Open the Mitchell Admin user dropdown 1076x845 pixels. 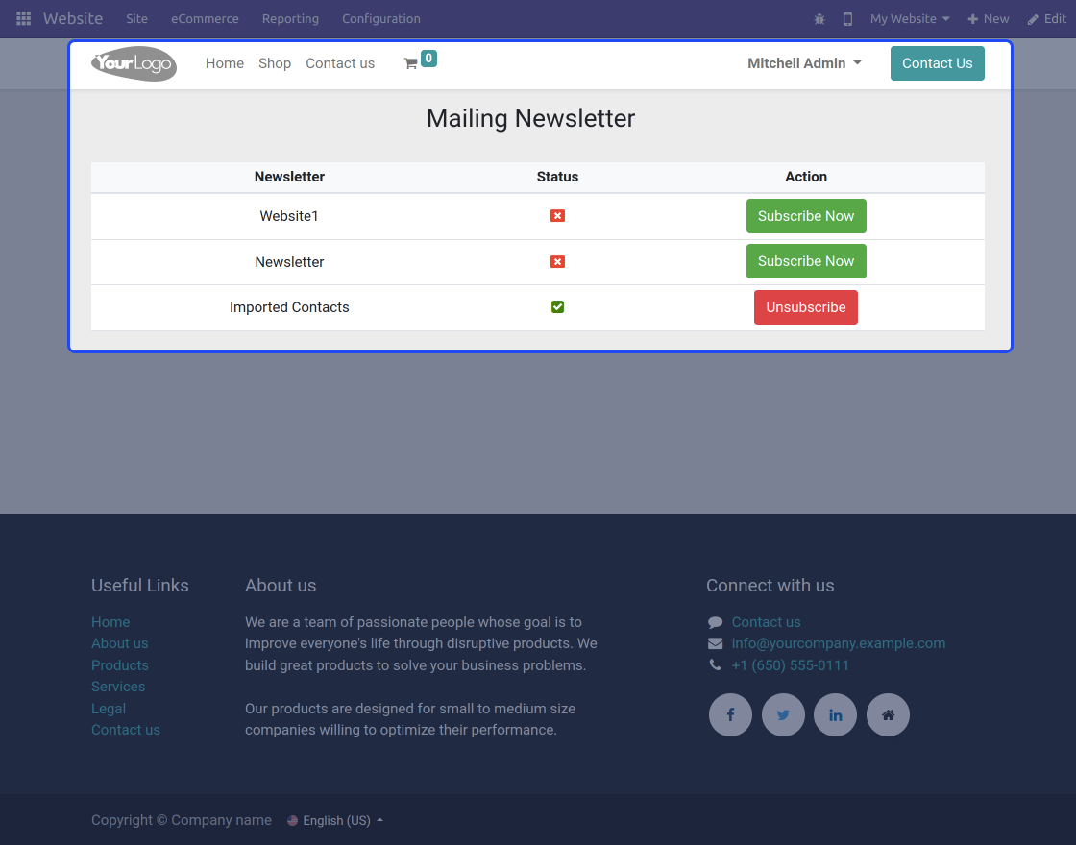point(804,63)
